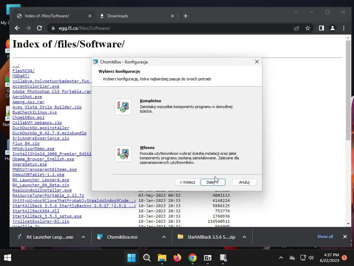Expand options for StartAllBack zip download
Screen dimensions: 354x266
point(244,237)
